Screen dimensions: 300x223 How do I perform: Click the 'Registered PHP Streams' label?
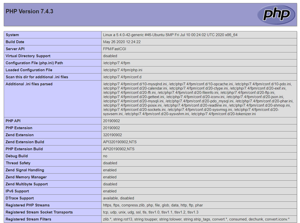coord(28,205)
